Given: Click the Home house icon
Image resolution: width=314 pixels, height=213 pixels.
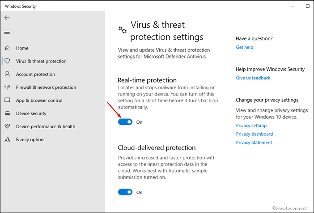Looking at the screenshot, I should [x=7, y=48].
